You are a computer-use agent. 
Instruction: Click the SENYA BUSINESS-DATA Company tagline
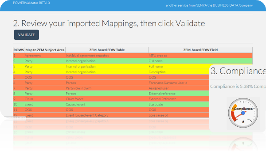click(x=209, y=5)
